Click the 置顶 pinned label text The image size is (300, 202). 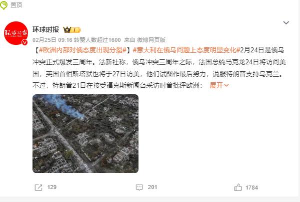click(16, 5)
